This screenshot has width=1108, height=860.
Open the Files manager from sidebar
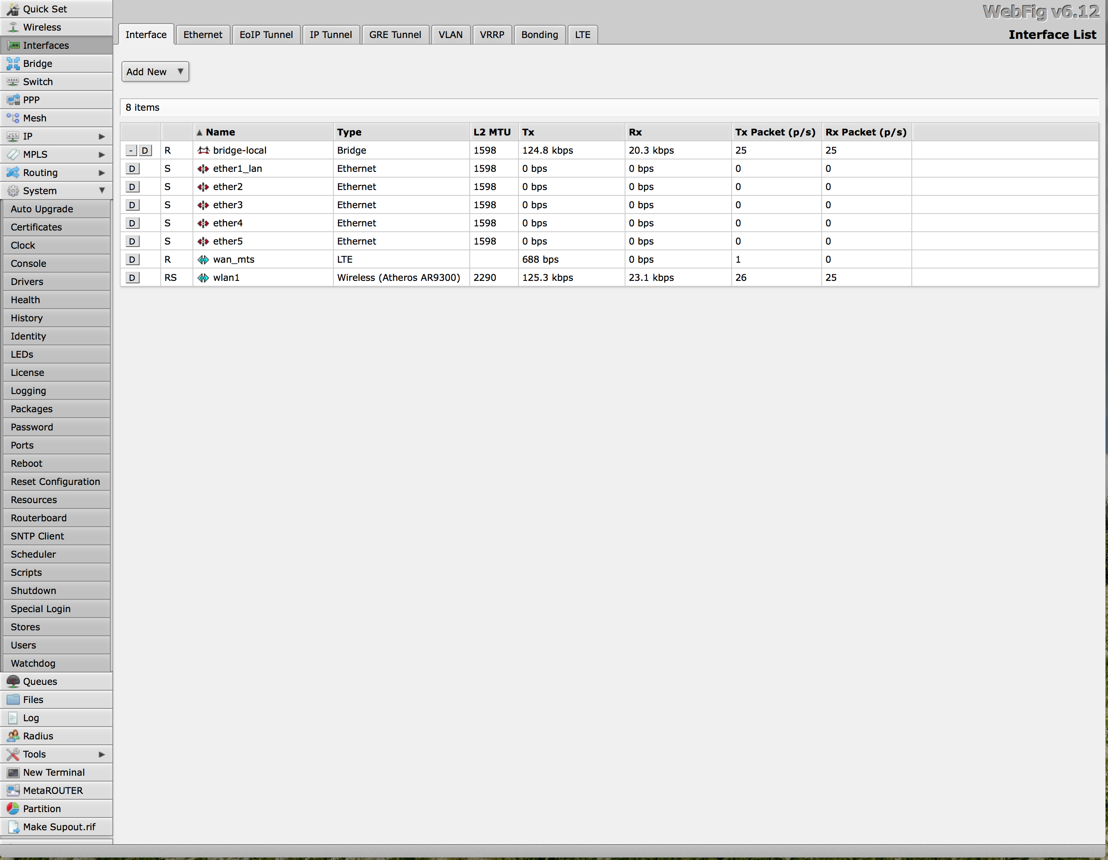(x=33, y=699)
